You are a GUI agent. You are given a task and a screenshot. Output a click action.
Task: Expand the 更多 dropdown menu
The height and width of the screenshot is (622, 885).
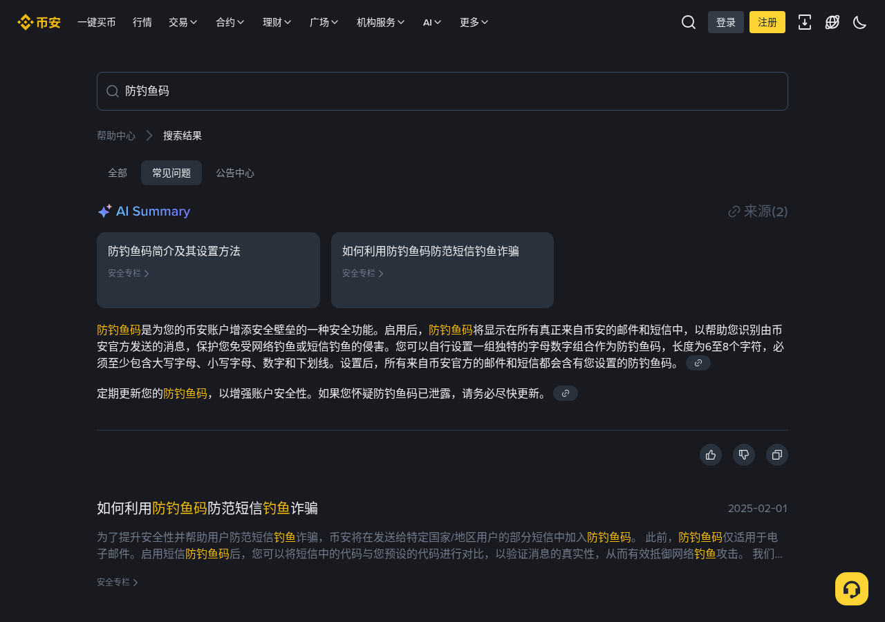474,22
